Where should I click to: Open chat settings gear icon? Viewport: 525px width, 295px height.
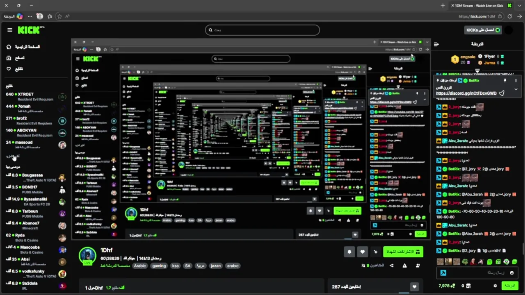pyautogui.click(x=495, y=286)
